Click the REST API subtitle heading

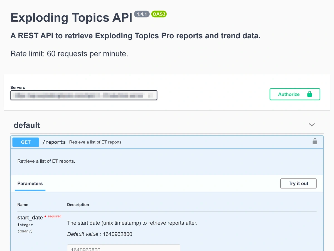tap(136, 36)
